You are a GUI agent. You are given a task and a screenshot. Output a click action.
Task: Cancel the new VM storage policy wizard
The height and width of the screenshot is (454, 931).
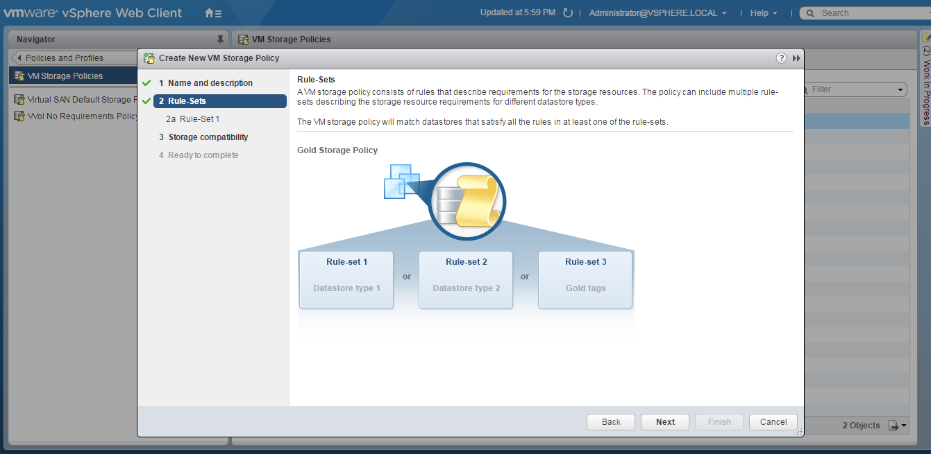[773, 422]
